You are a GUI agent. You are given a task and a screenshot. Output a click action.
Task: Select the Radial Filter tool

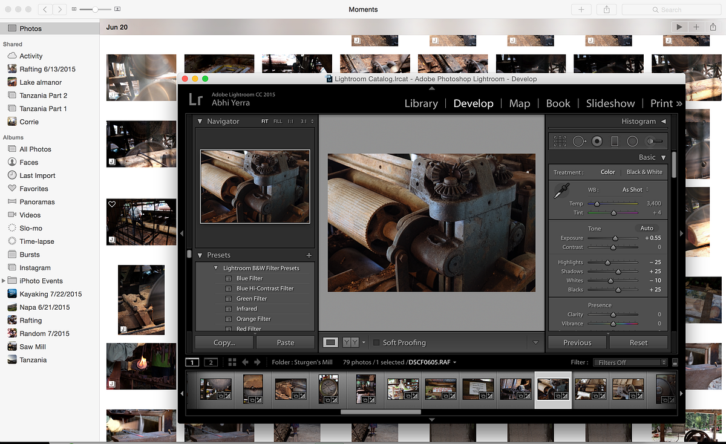click(632, 141)
